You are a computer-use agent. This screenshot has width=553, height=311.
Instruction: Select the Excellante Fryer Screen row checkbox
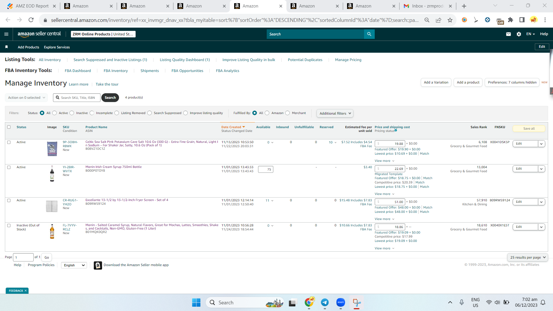click(x=9, y=200)
